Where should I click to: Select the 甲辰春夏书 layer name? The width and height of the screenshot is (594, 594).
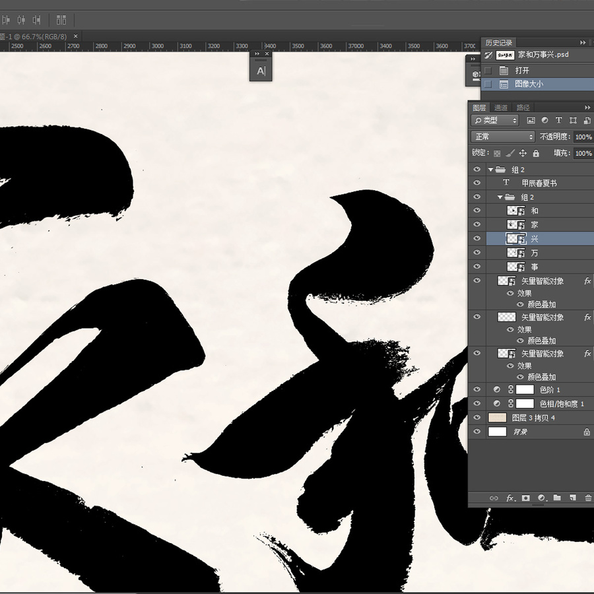point(539,183)
